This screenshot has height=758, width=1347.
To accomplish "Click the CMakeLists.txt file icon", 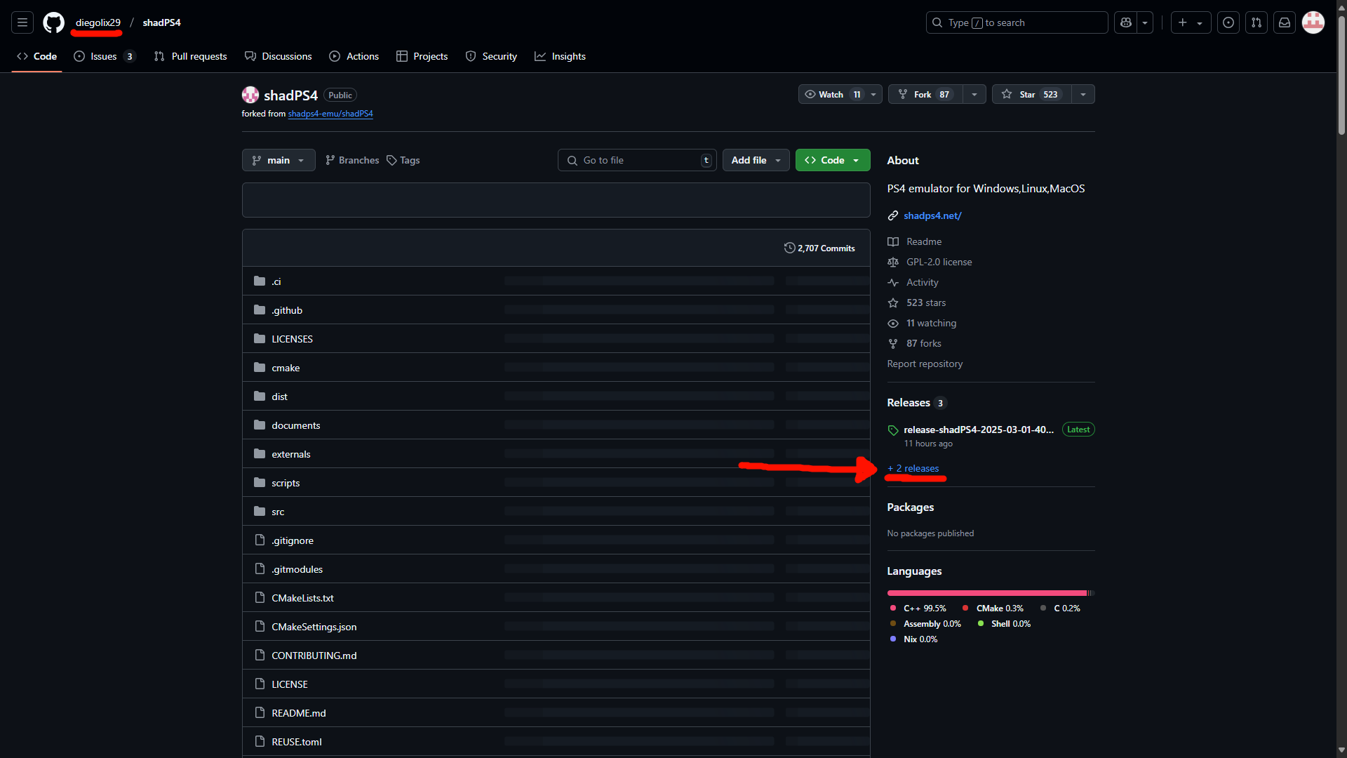I will click(x=260, y=597).
